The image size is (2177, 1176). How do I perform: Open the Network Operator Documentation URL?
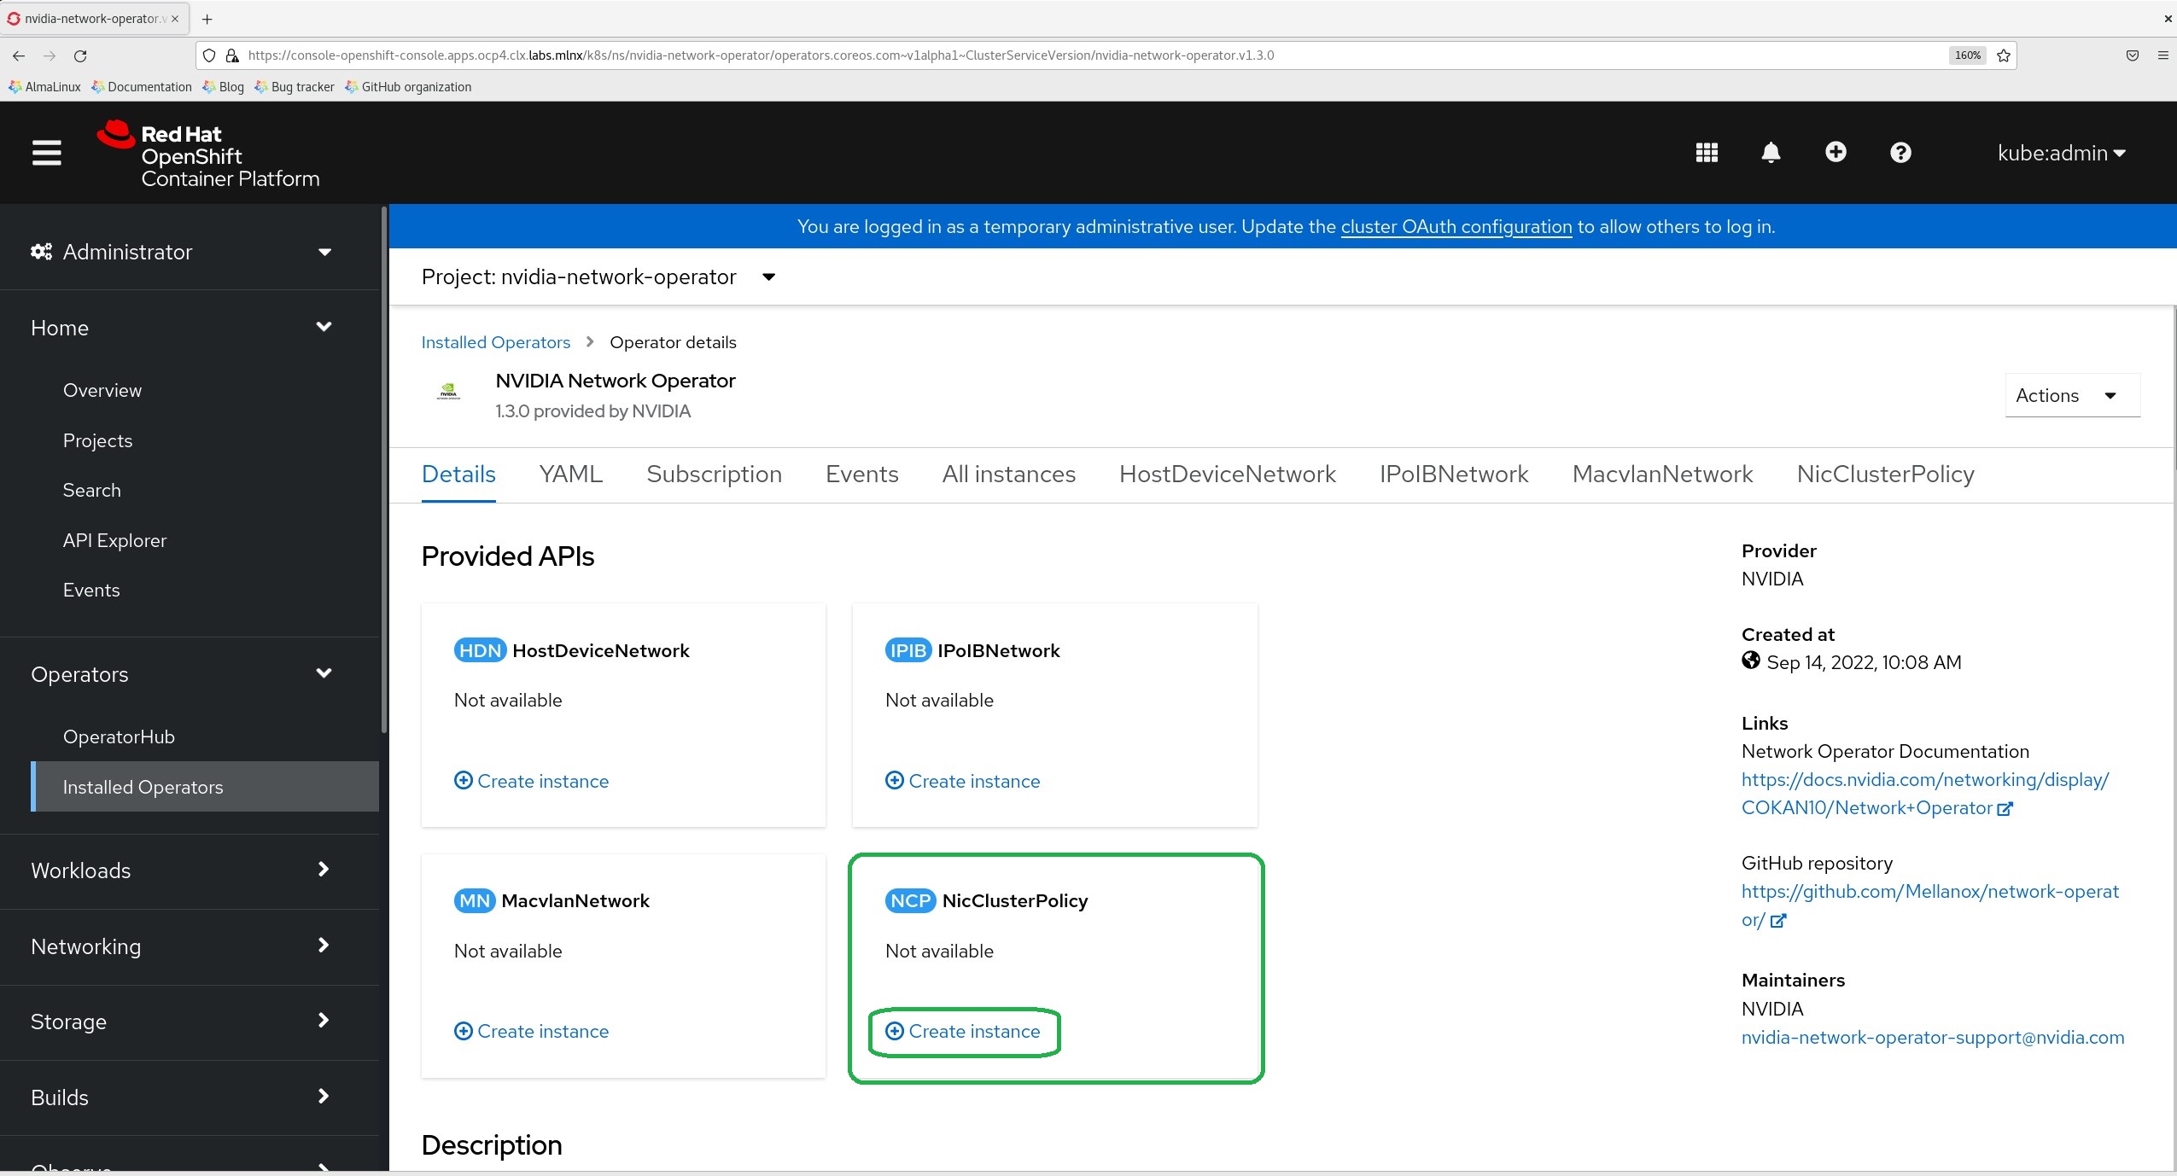coord(1924,794)
